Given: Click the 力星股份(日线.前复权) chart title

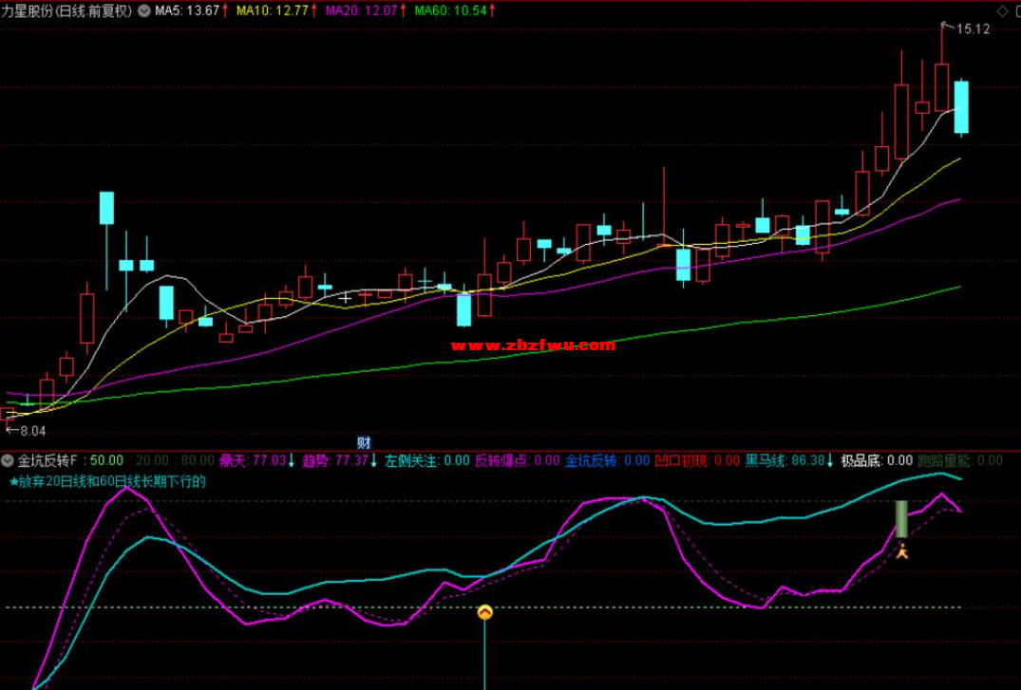Looking at the screenshot, I should [x=66, y=11].
